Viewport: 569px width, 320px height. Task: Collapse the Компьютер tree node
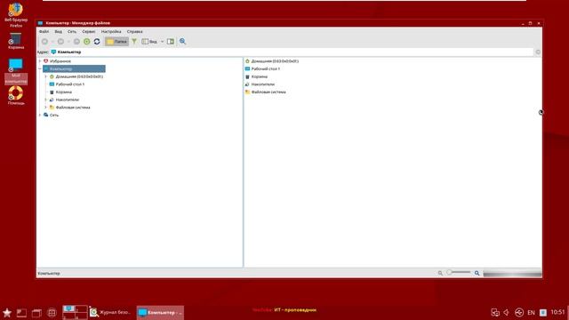click(40, 69)
